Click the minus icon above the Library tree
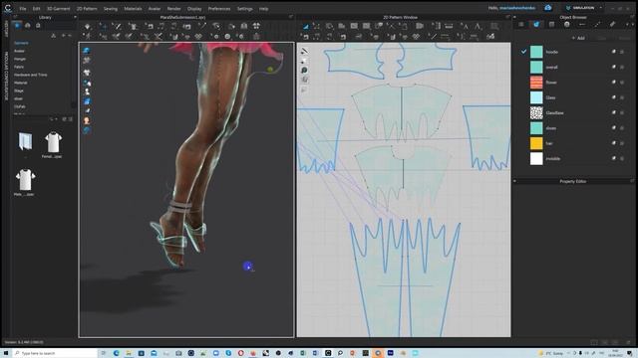 click(x=70, y=36)
